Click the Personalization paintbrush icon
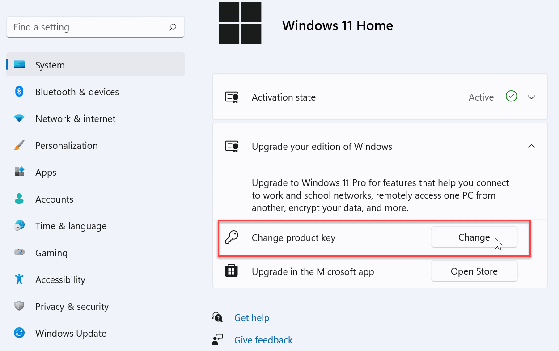 tap(19, 146)
